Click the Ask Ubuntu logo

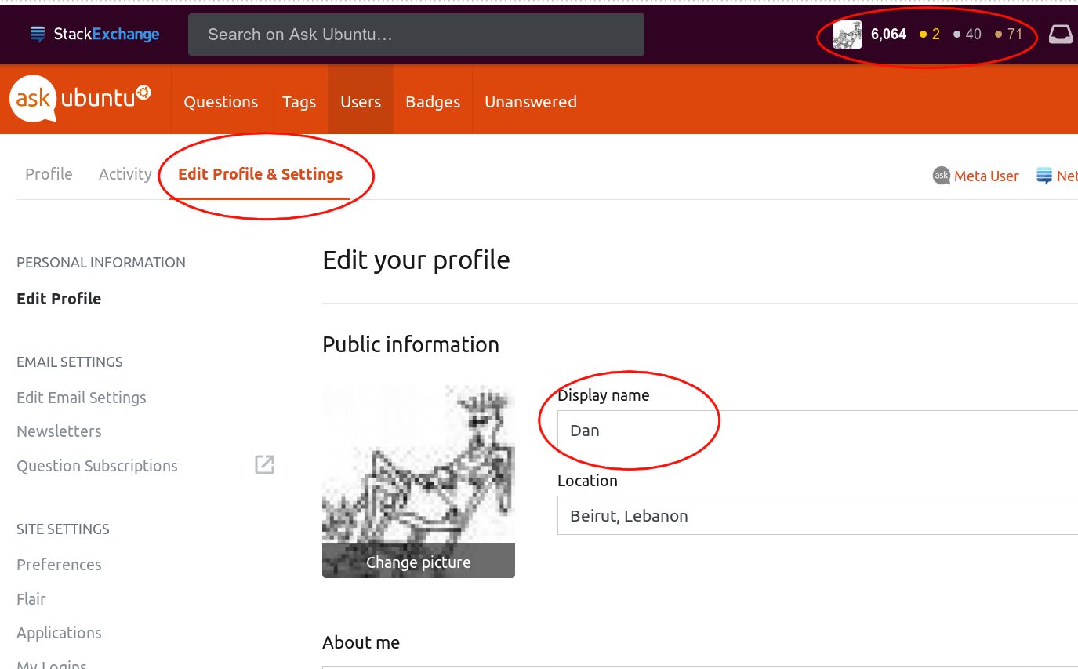(x=80, y=99)
